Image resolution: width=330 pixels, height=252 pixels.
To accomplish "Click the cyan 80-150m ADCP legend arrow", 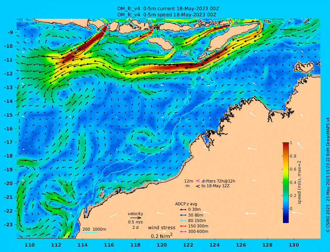I will pos(183,220).
